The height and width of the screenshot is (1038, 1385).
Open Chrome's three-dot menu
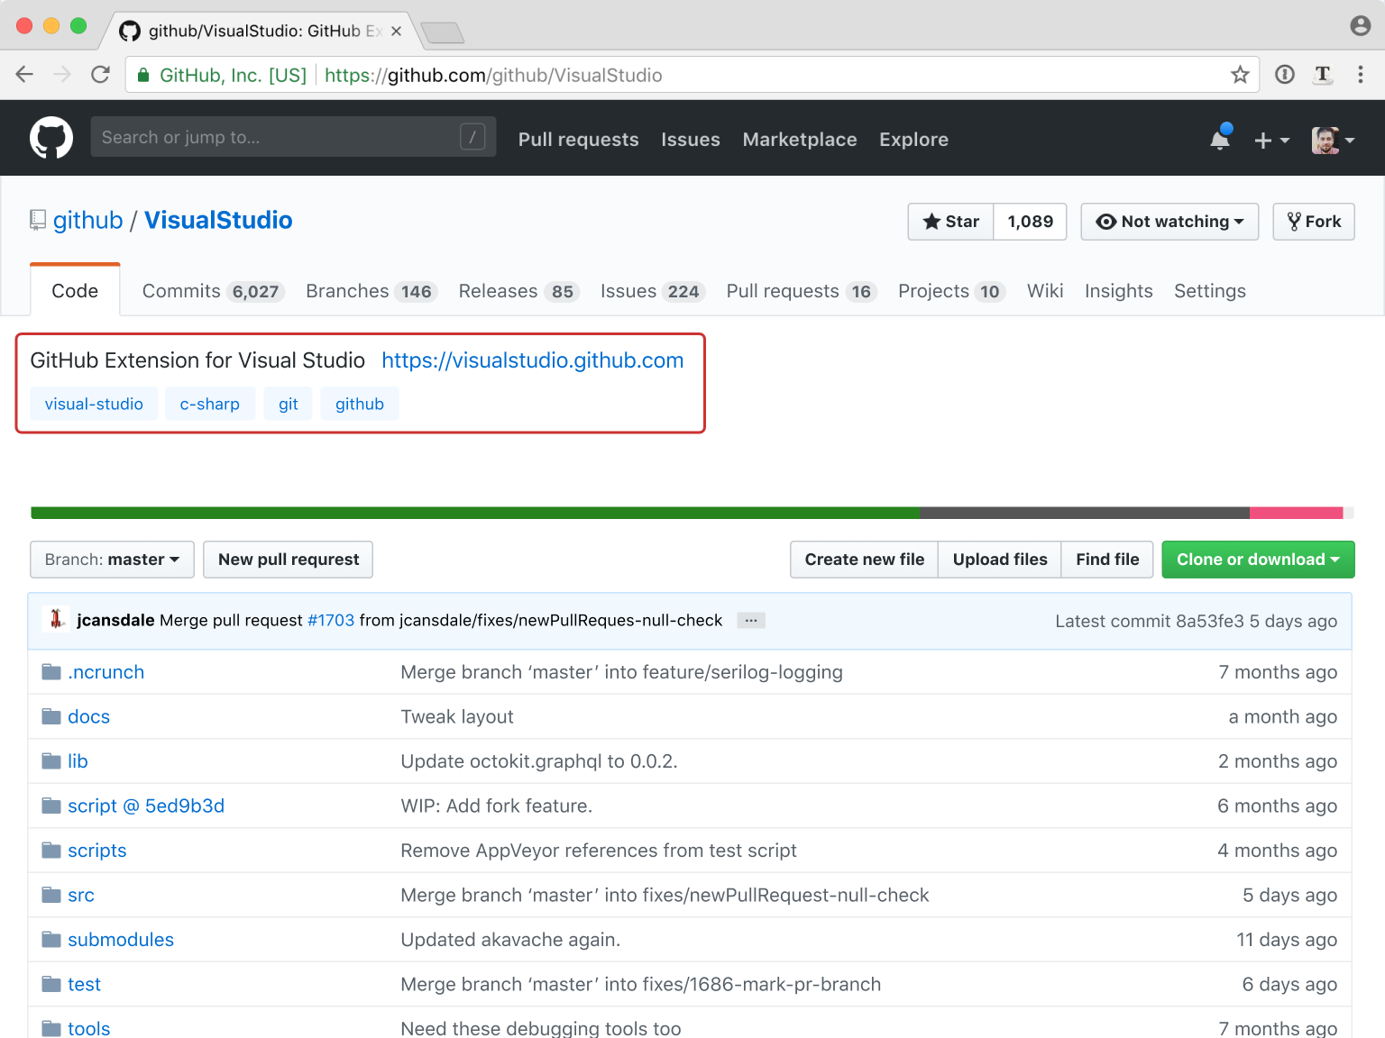[1360, 75]
